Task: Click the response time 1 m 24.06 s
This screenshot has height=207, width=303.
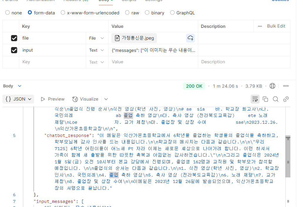Action: (225, 86)
